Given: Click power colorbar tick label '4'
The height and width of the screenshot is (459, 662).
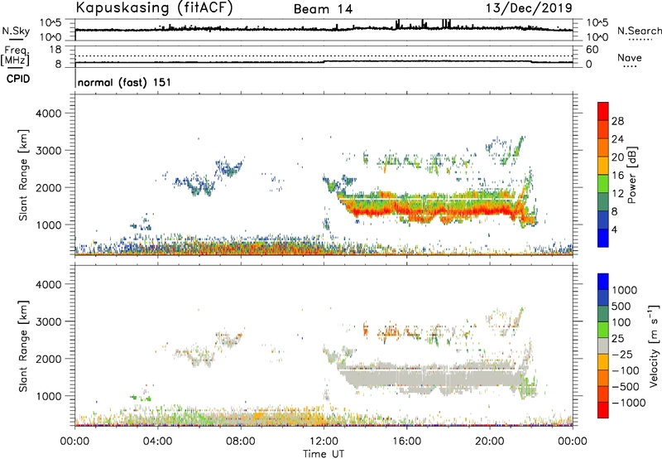Looking at the screenshot, I should [x=614, y=229].
